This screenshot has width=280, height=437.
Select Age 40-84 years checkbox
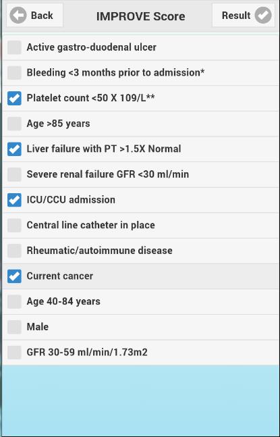point(14,301)
